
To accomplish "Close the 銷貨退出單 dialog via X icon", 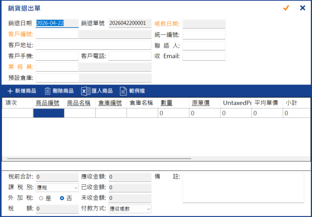I will pyautogui.click(x=303, y=8).
